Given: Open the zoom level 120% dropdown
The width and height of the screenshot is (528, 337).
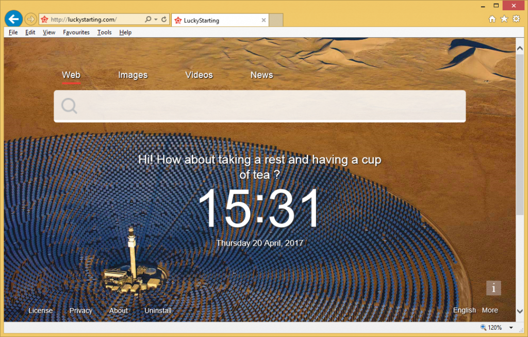Looking at the screenshot, I should click(511, 328).
